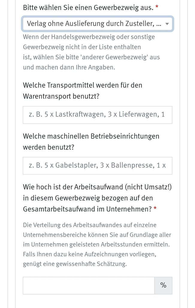The height and width of the screenshot is (308, 195).
Task: Click the Arbeitsaufwand percentage input field
Action: pos(89,286)
